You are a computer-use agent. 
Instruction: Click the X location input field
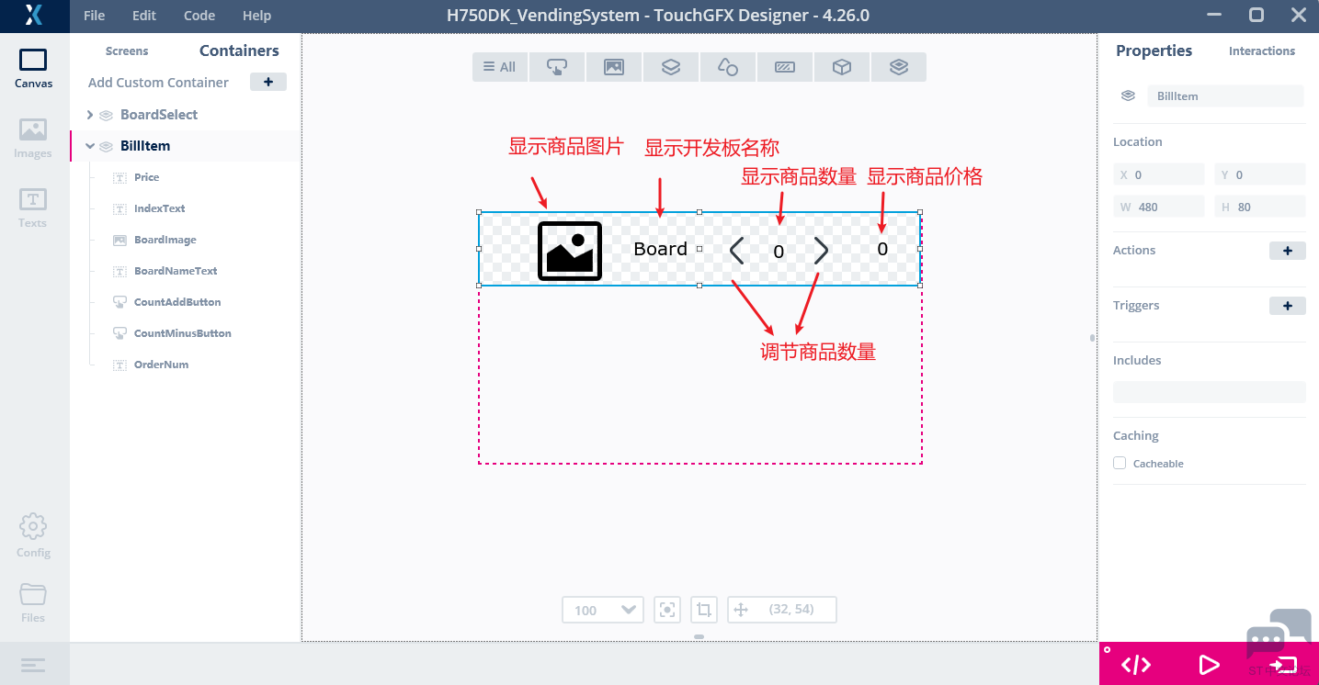(x=1159, y=174)
